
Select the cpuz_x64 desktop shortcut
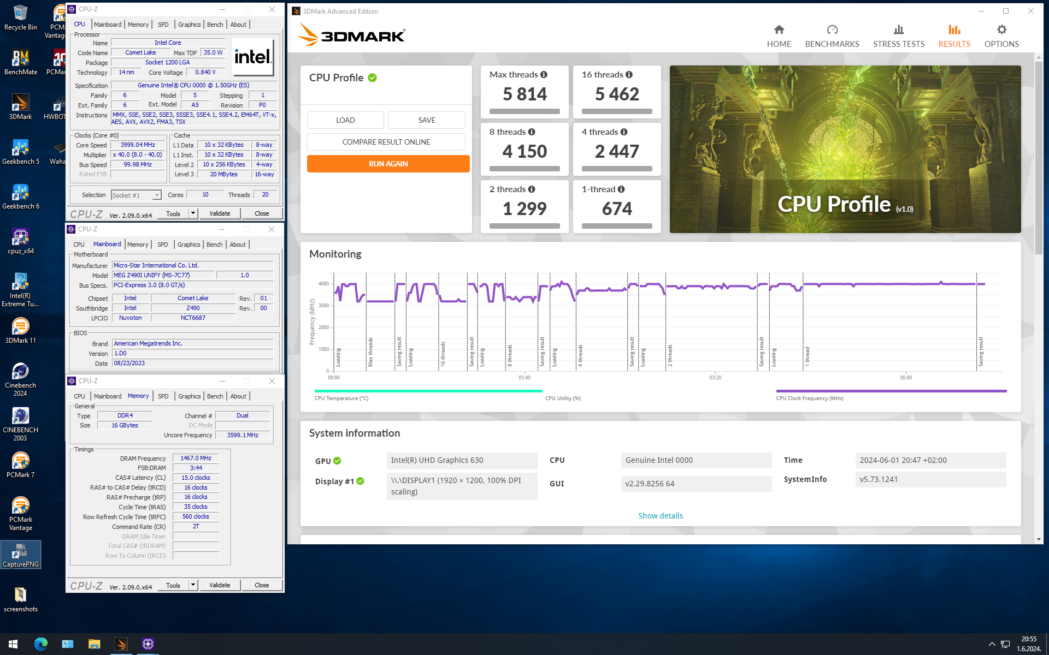point(20,242)
